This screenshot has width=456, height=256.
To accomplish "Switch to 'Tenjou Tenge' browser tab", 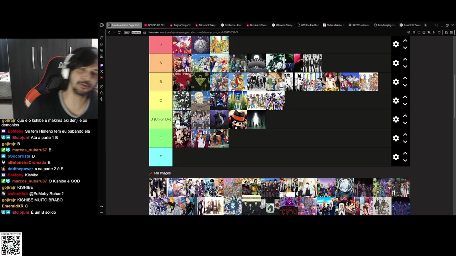I will coord(180,25).
